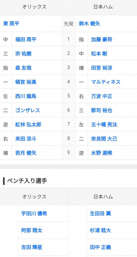Click designated hitter 森 友哉
Screen dimensions: 137x257
pyautogui.click(x=23, y=68)
